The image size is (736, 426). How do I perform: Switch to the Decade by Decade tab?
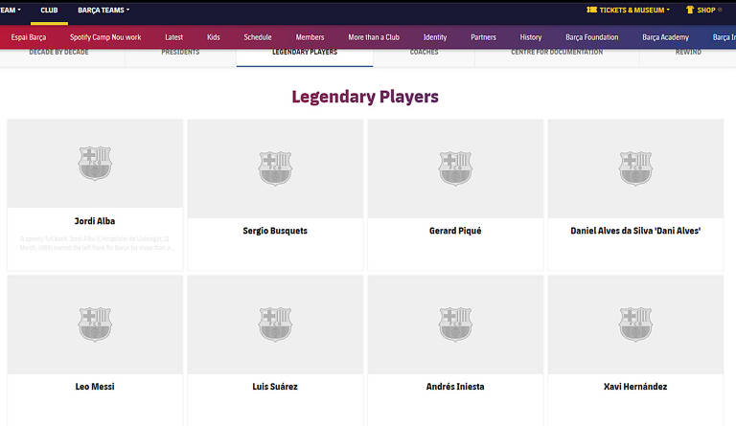[x=58, y=52]
